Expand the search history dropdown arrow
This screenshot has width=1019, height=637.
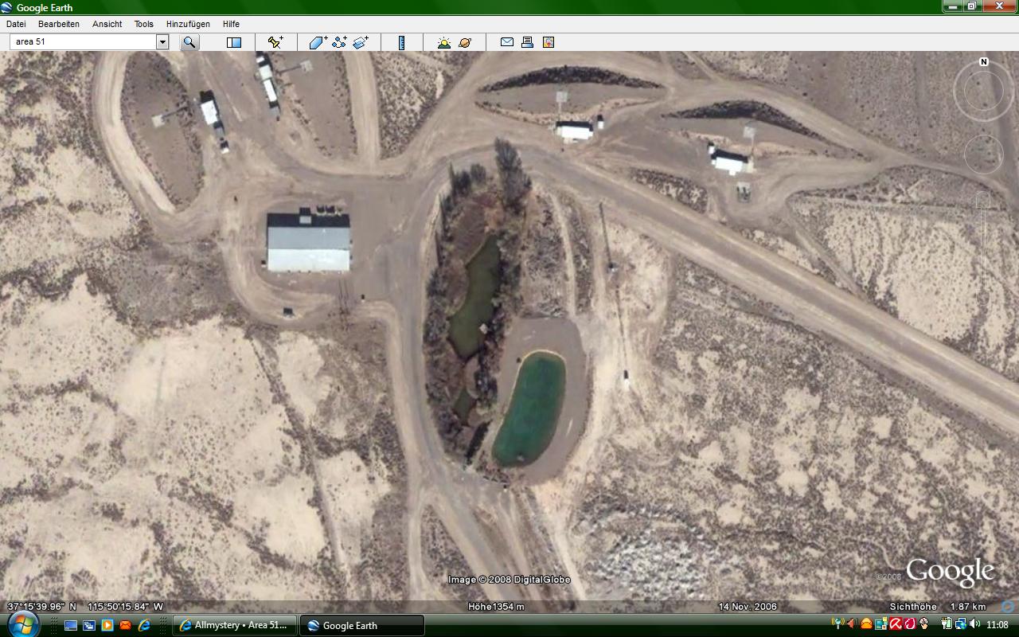point(162,42)
